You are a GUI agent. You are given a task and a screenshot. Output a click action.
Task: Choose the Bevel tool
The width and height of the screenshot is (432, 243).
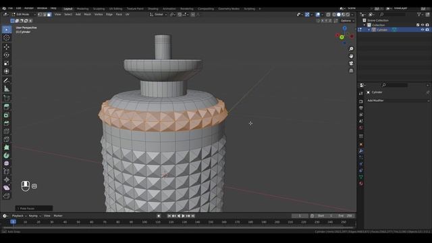click(x=7, y=123)
